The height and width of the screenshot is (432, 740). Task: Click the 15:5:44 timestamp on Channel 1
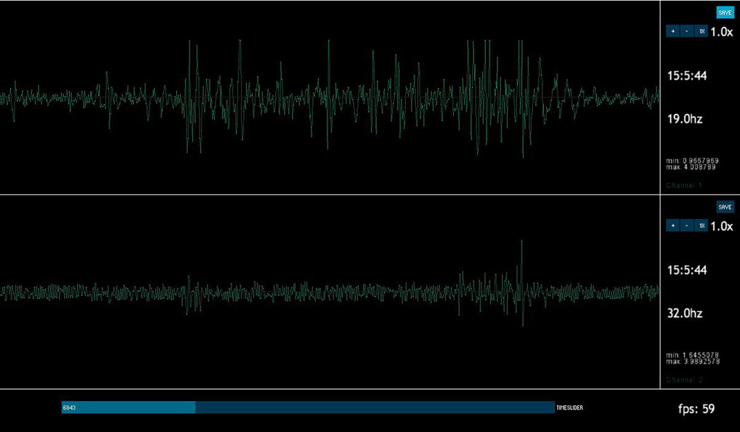pos(688,75)
